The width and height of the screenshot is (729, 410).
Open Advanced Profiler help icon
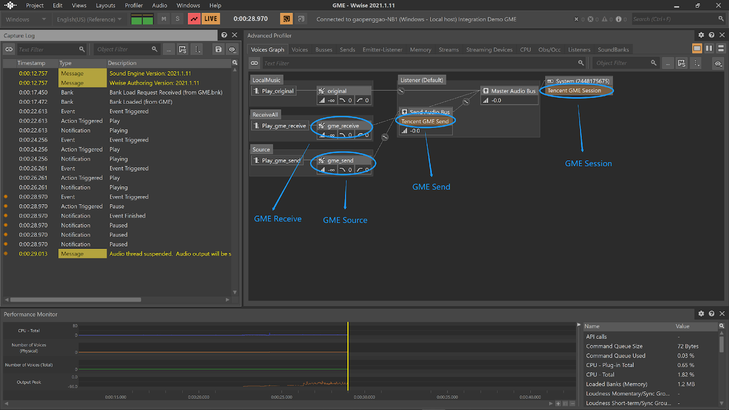tap(712, 35)
